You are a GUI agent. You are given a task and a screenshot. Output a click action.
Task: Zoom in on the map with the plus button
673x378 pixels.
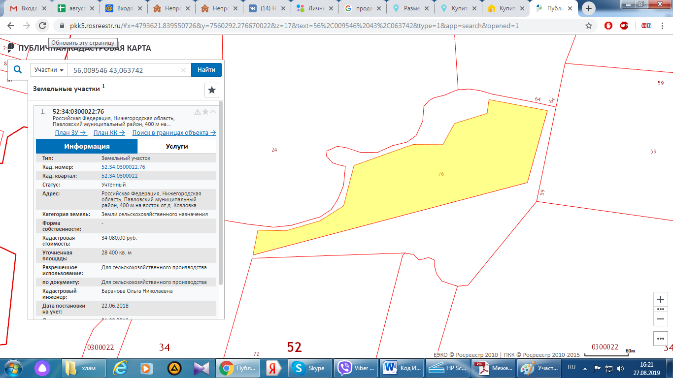coord(661,299)
